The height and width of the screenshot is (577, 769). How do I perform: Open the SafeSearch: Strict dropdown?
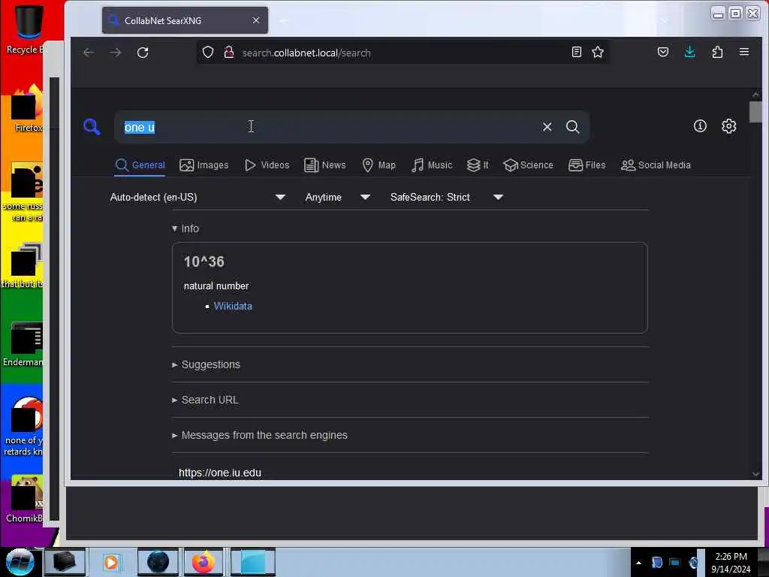(447, 198)
